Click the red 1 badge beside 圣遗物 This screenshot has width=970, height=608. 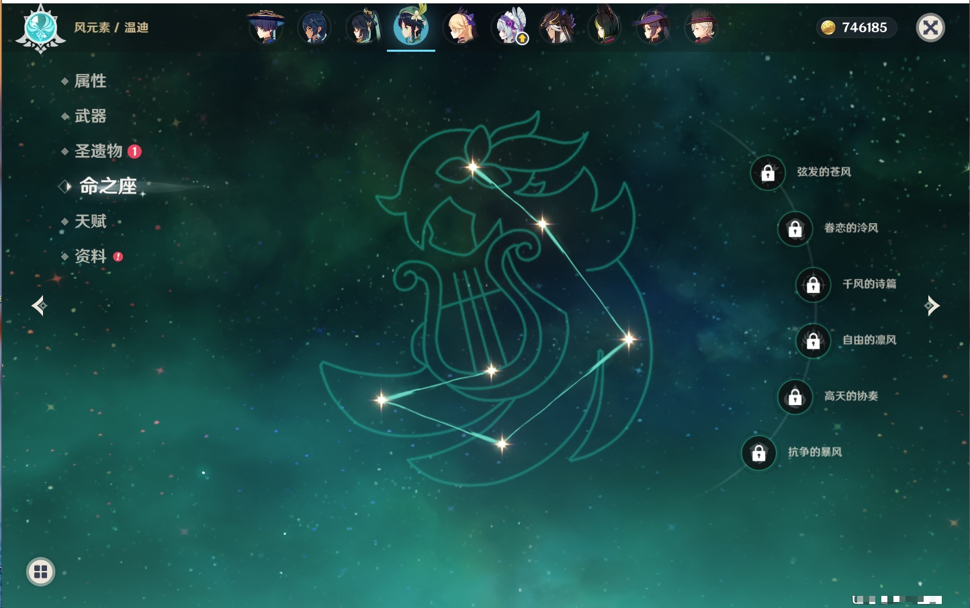pos(134,151)
